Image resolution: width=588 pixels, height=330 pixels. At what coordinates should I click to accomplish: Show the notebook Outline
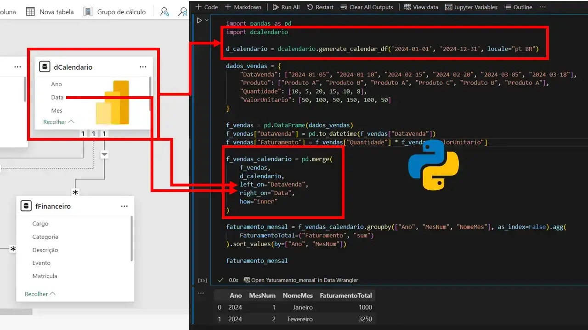click(x=518, y=7)
